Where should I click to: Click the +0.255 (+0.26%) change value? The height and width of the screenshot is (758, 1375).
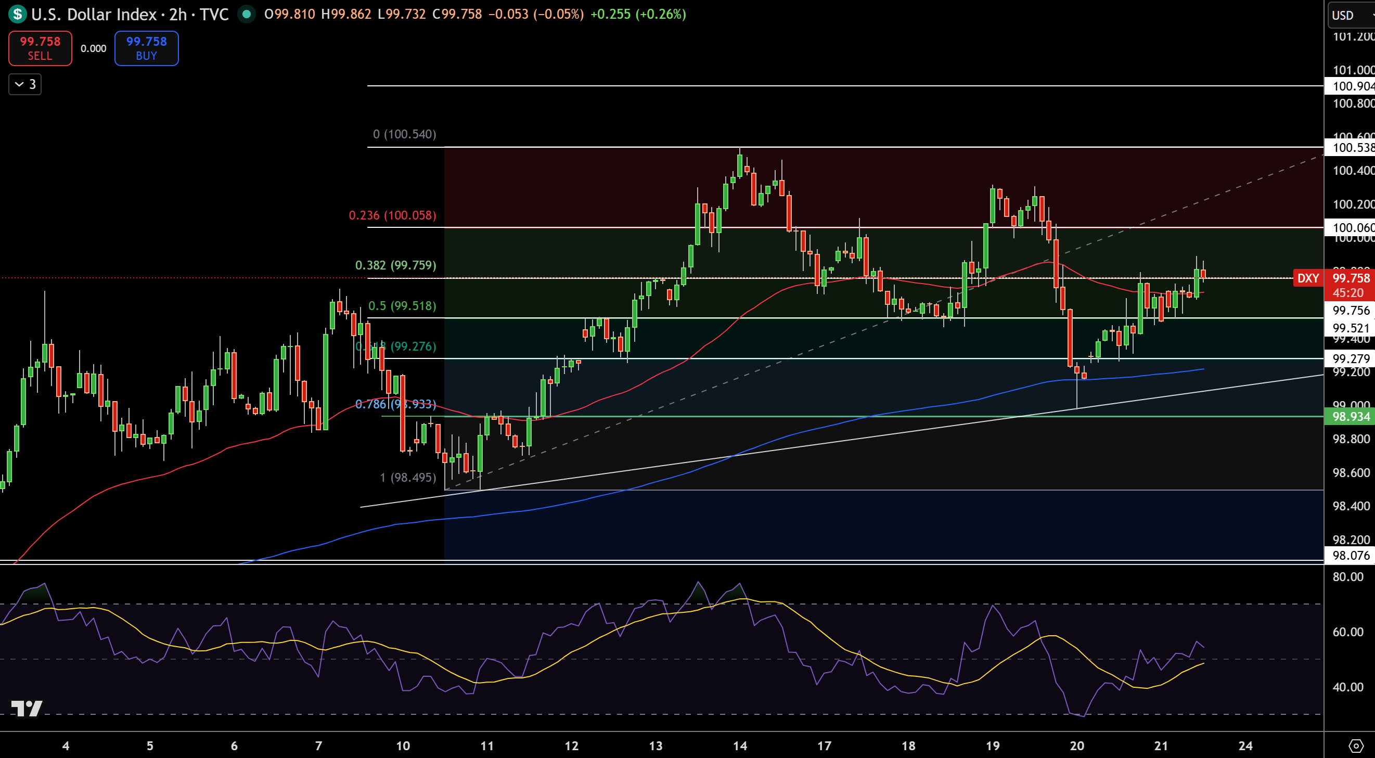(x=638, y=14)
